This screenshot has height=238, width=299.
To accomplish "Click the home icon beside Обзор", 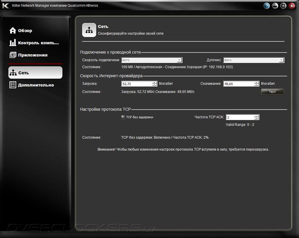I will pos(13,30).
